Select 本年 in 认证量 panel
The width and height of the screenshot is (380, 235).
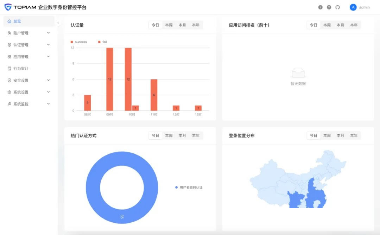[x=196, y=25]
